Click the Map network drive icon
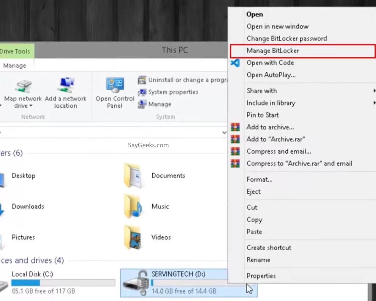The height and width of the screenshot is (301, 376). pyautogui.click(x=23, y=87)
